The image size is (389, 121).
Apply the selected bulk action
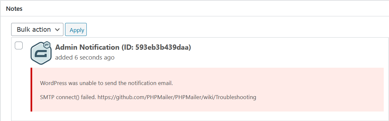coord(76,30)
